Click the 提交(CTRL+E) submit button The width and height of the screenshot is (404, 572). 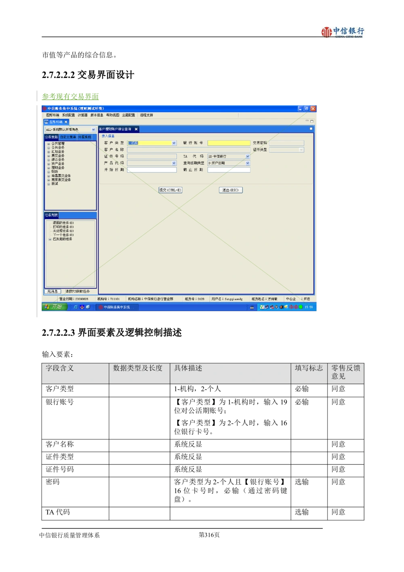pyautogui.click(x=170, y=190)
